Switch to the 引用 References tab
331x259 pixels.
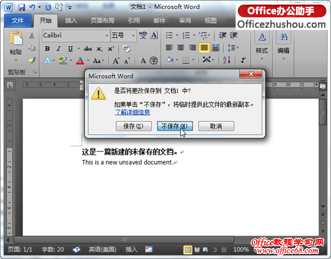(134, 21)
